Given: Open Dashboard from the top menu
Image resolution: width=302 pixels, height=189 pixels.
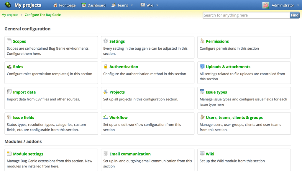Looking at the screenshot, I should coord(93,5).
